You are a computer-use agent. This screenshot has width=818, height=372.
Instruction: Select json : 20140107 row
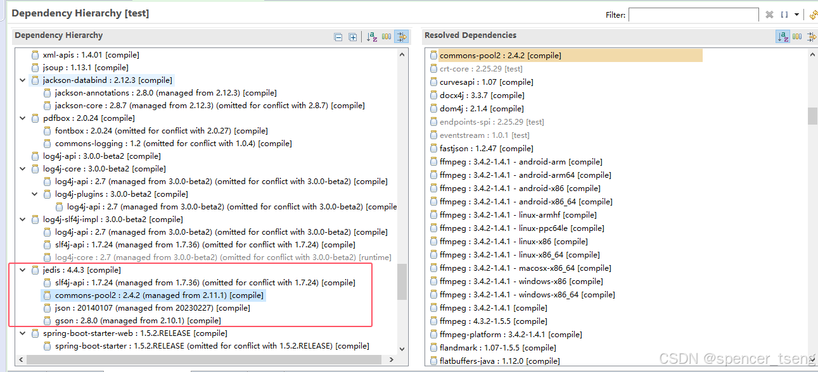pos(152,308)
